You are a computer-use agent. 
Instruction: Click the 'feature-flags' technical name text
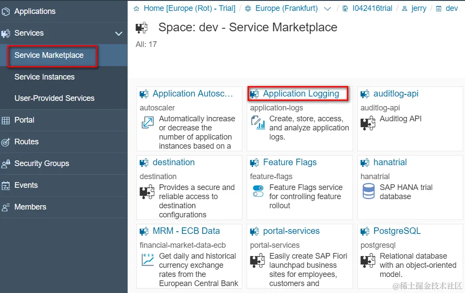pyautogui.click(x=271, y=176)
